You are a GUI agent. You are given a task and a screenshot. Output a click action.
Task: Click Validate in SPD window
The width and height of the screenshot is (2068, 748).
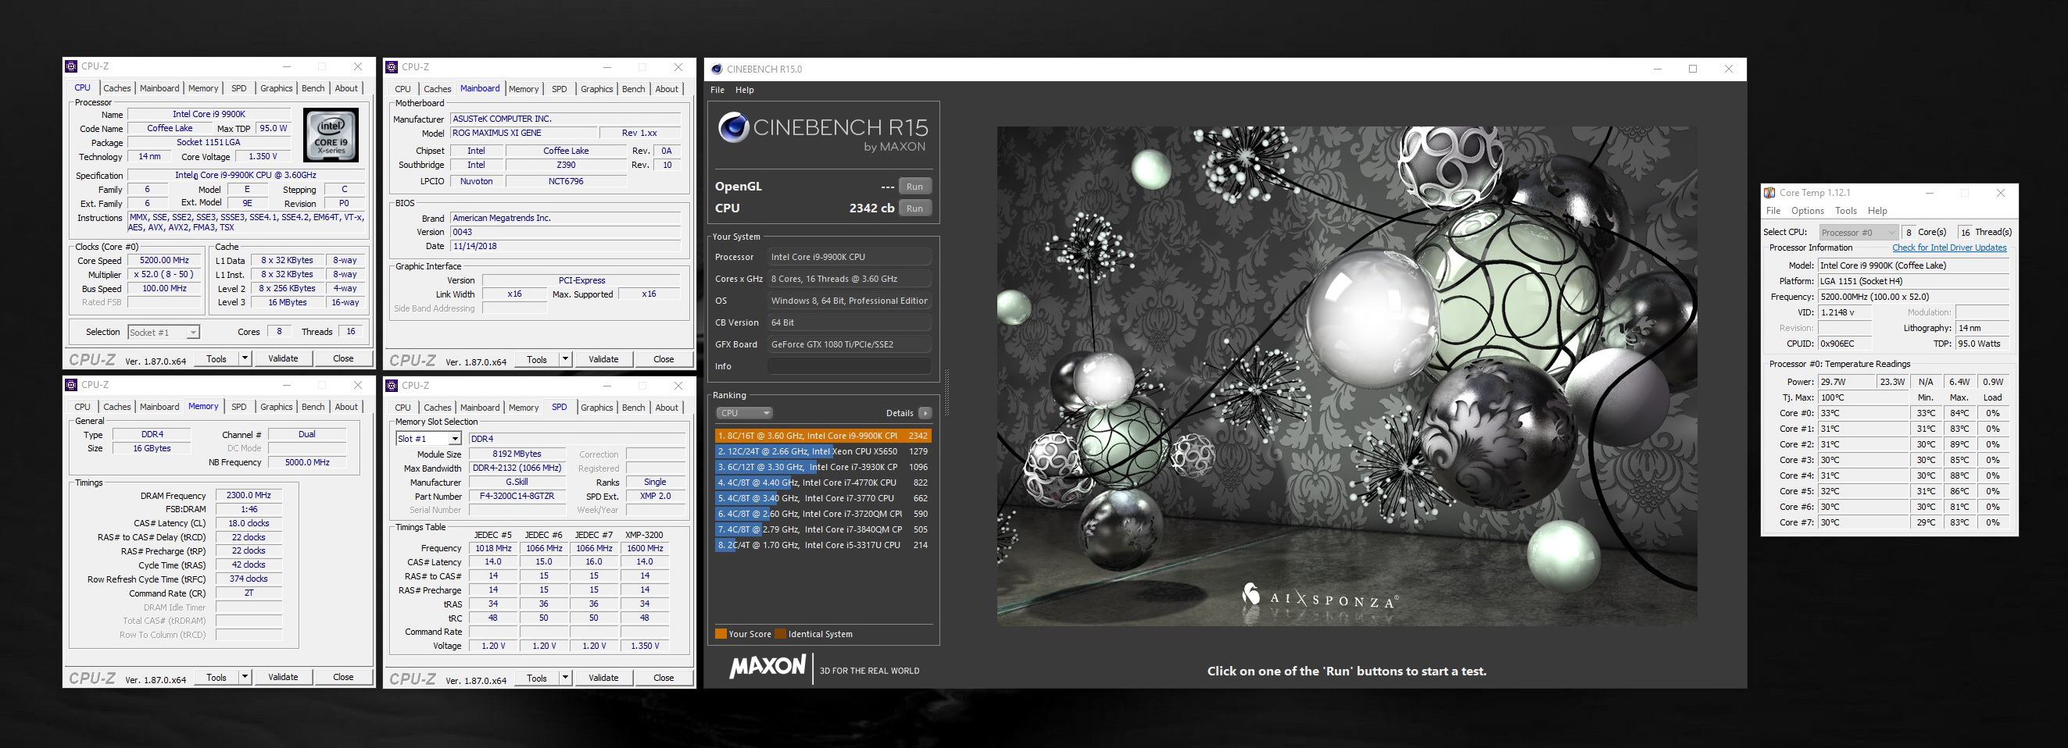(x=603, y=678)
